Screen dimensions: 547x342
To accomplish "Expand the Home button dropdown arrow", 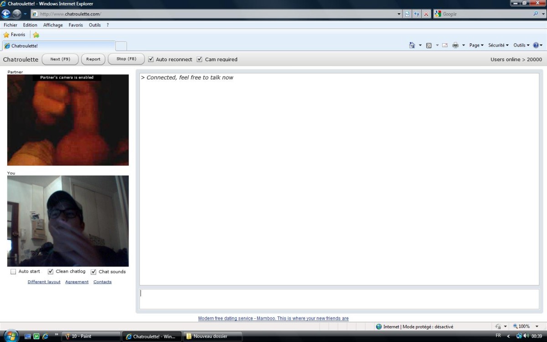I will (420, 46).
